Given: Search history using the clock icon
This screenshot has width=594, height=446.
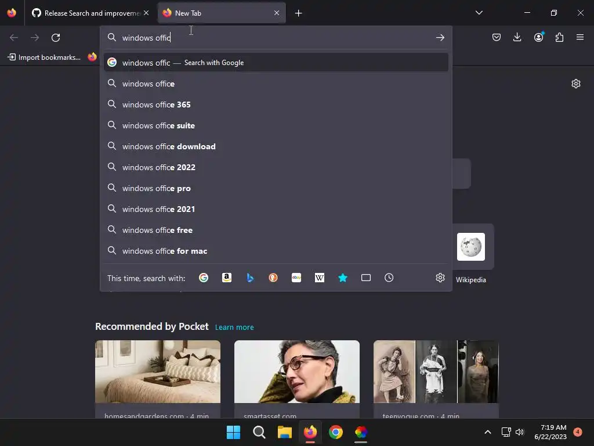Looking at the screenshot, I should tap(389, 278).
